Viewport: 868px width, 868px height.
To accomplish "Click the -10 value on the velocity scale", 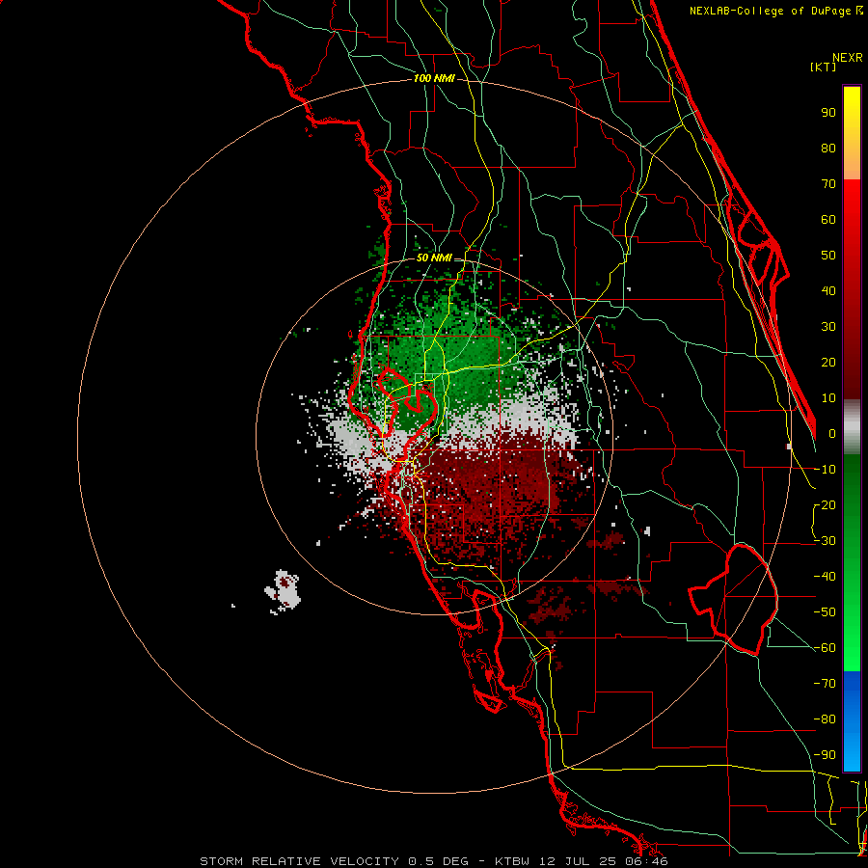I will [825, 470].
